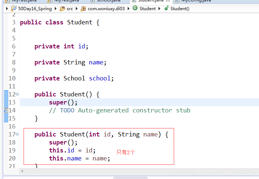Click the horizontal scrollbar left arrow
Image resolution: width=259 pixels, height=179 pixels.
click(22, 171)
